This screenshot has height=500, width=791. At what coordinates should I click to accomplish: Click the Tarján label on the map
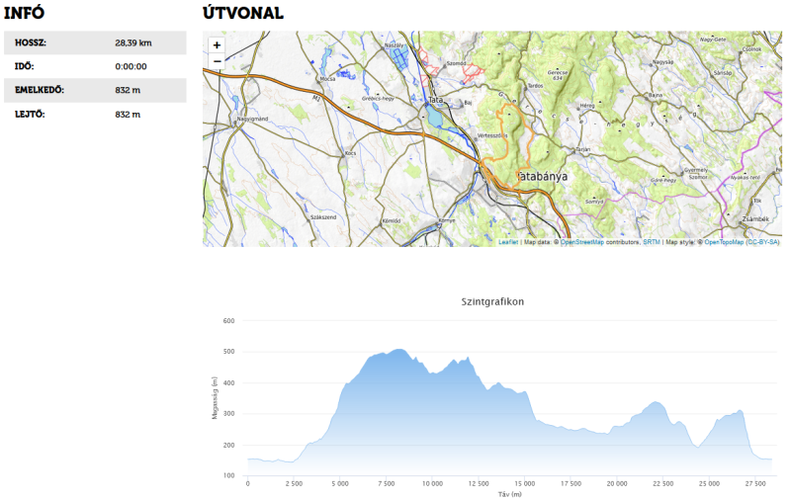(x=583, y=149)
